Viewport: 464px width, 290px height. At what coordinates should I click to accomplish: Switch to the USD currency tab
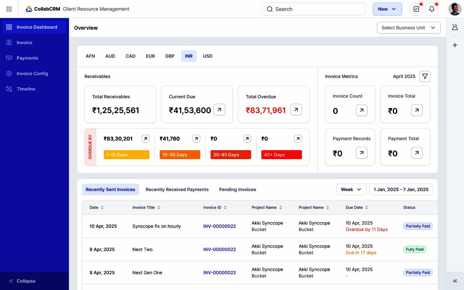[x=208, y=56]
